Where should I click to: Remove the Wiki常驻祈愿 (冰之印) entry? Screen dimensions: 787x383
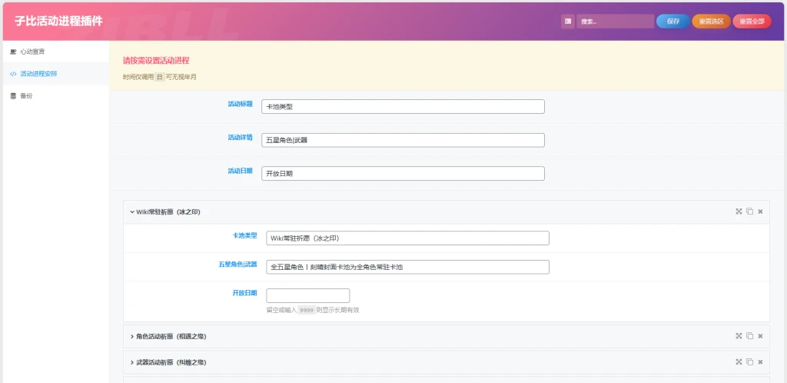tap(760, 211)
